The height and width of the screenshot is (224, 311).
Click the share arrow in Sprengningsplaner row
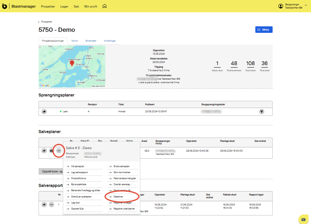point(44,112)
